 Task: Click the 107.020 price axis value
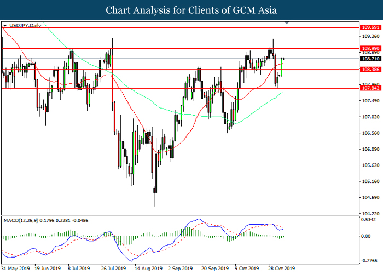click(x=370, y=117)
